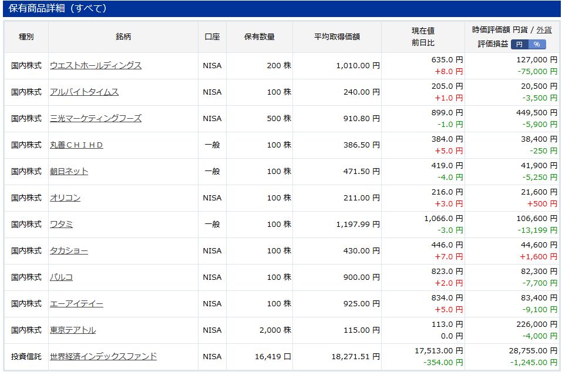
Task: Open the オリコン stock link
Action: (65, 198)
